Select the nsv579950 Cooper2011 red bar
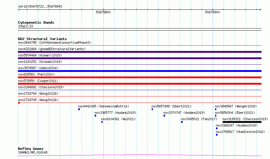 pyautogui.click(x=140, y=84)
